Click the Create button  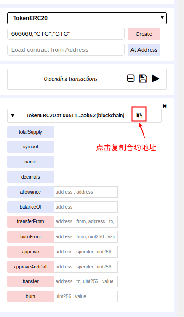pyautogui.click(x=144, y=34)
